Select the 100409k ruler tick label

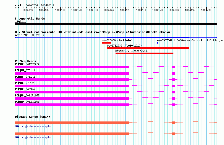(x=28, y=10)
